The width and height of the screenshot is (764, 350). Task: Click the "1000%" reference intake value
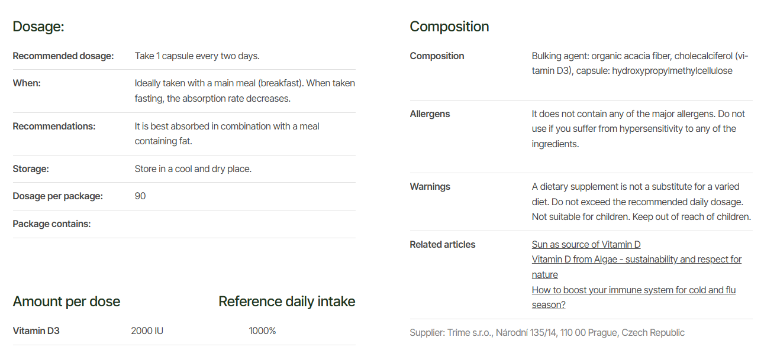point(262,331)
